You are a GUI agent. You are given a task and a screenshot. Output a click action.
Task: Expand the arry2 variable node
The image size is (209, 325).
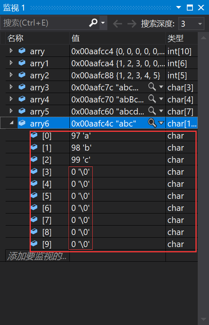pos(11,75)
